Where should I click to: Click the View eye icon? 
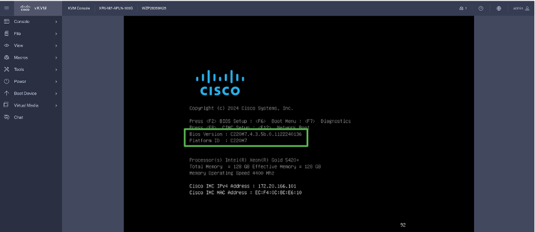6,46
